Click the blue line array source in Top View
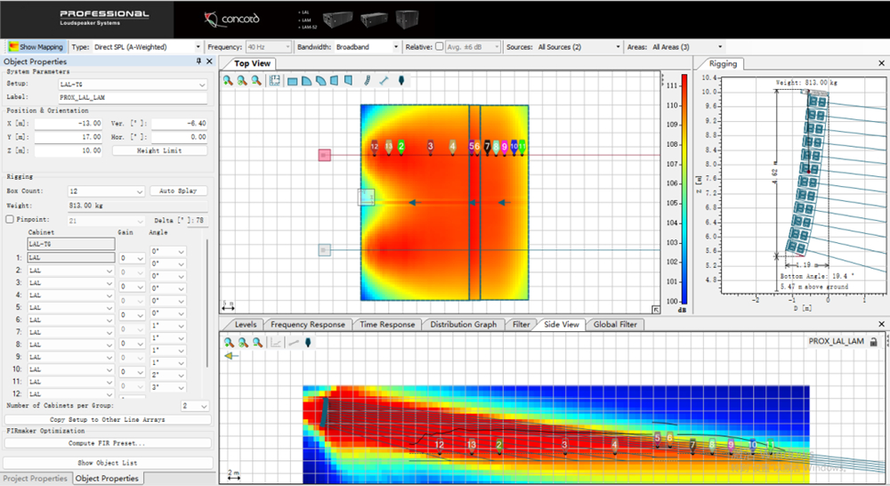Viewport: 890px width, 486px height. point(324,250)
